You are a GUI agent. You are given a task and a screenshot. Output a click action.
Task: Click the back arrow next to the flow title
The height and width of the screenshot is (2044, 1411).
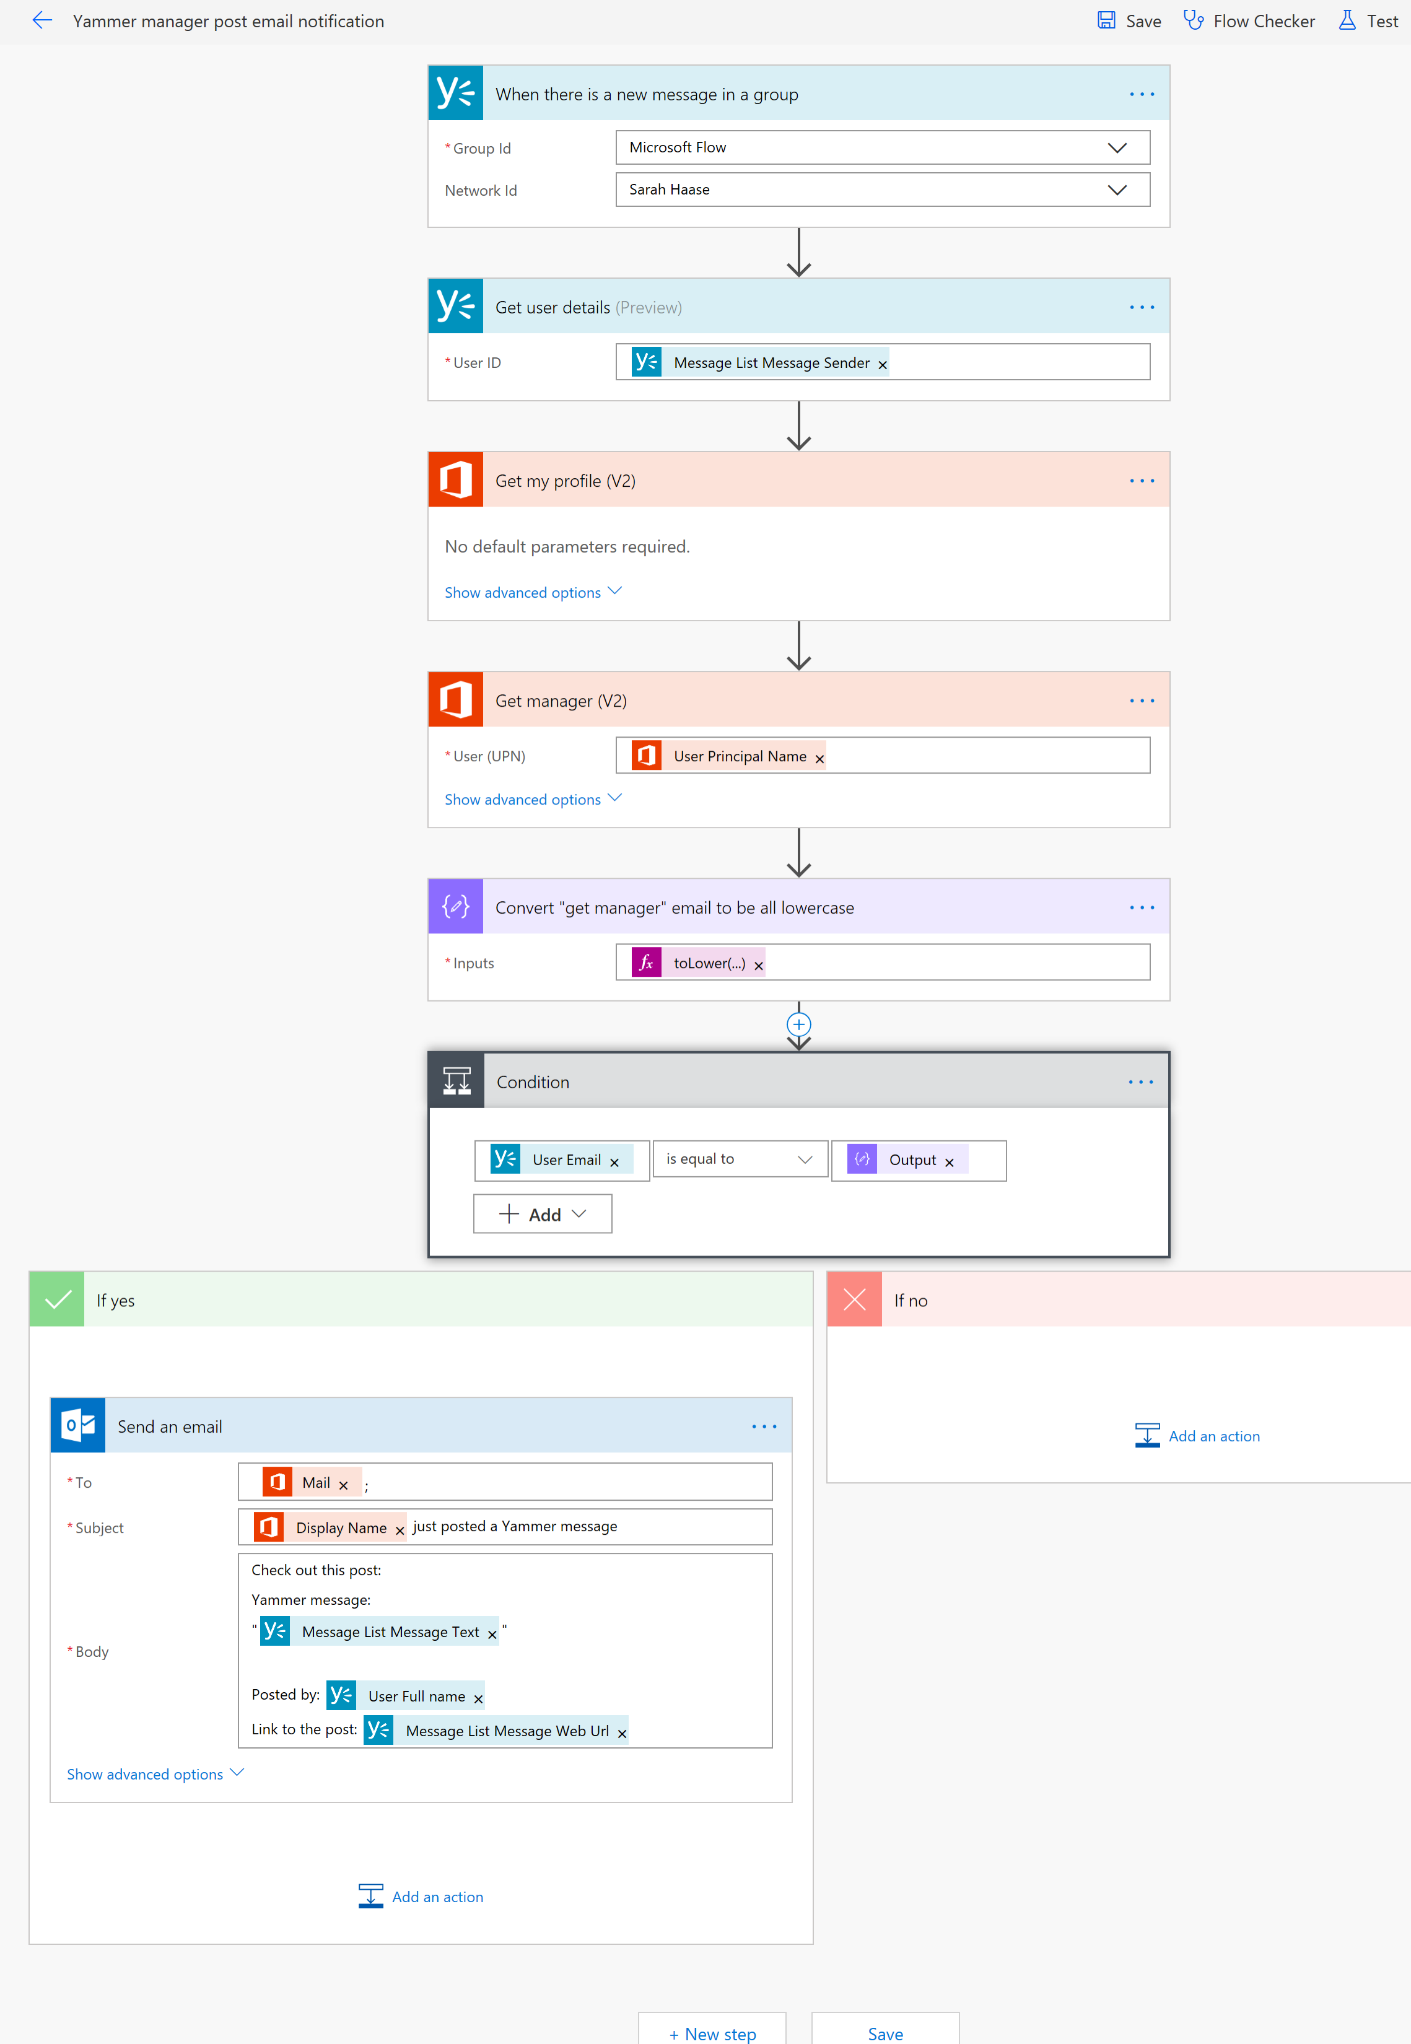(41, 20)
